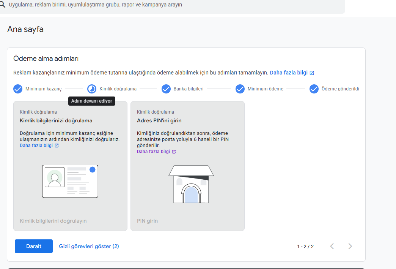Click the Minimum kazanç checkmark icon
Screen dimensions: 396x269
[x=18, y=89]
